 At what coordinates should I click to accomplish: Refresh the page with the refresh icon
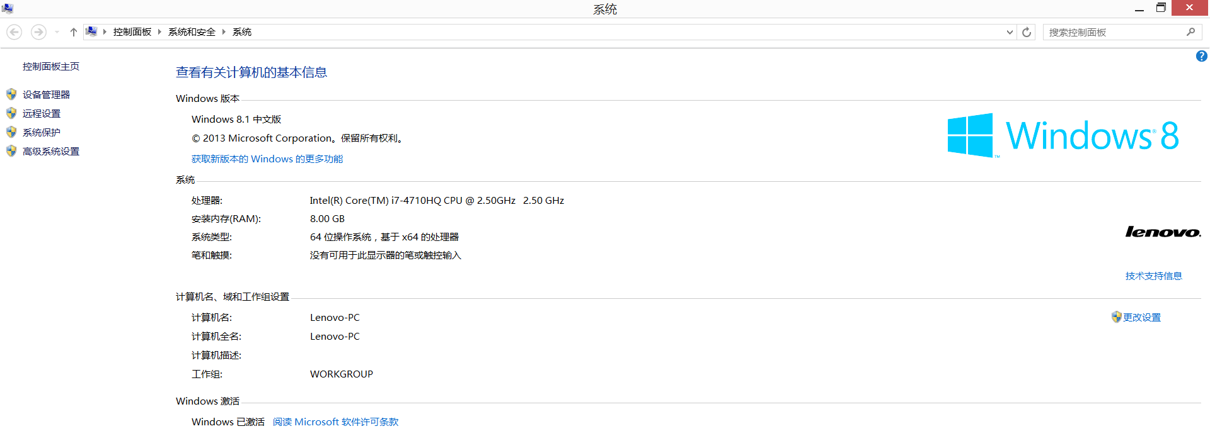[1027, 32]
